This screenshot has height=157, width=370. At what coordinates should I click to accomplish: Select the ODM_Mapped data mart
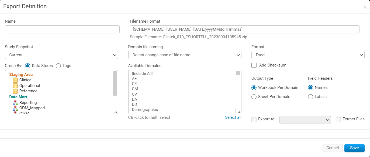coord(32,108)
